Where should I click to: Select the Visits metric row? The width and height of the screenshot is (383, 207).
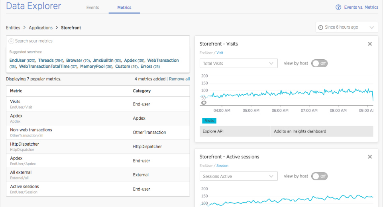[x=98, y=104]
